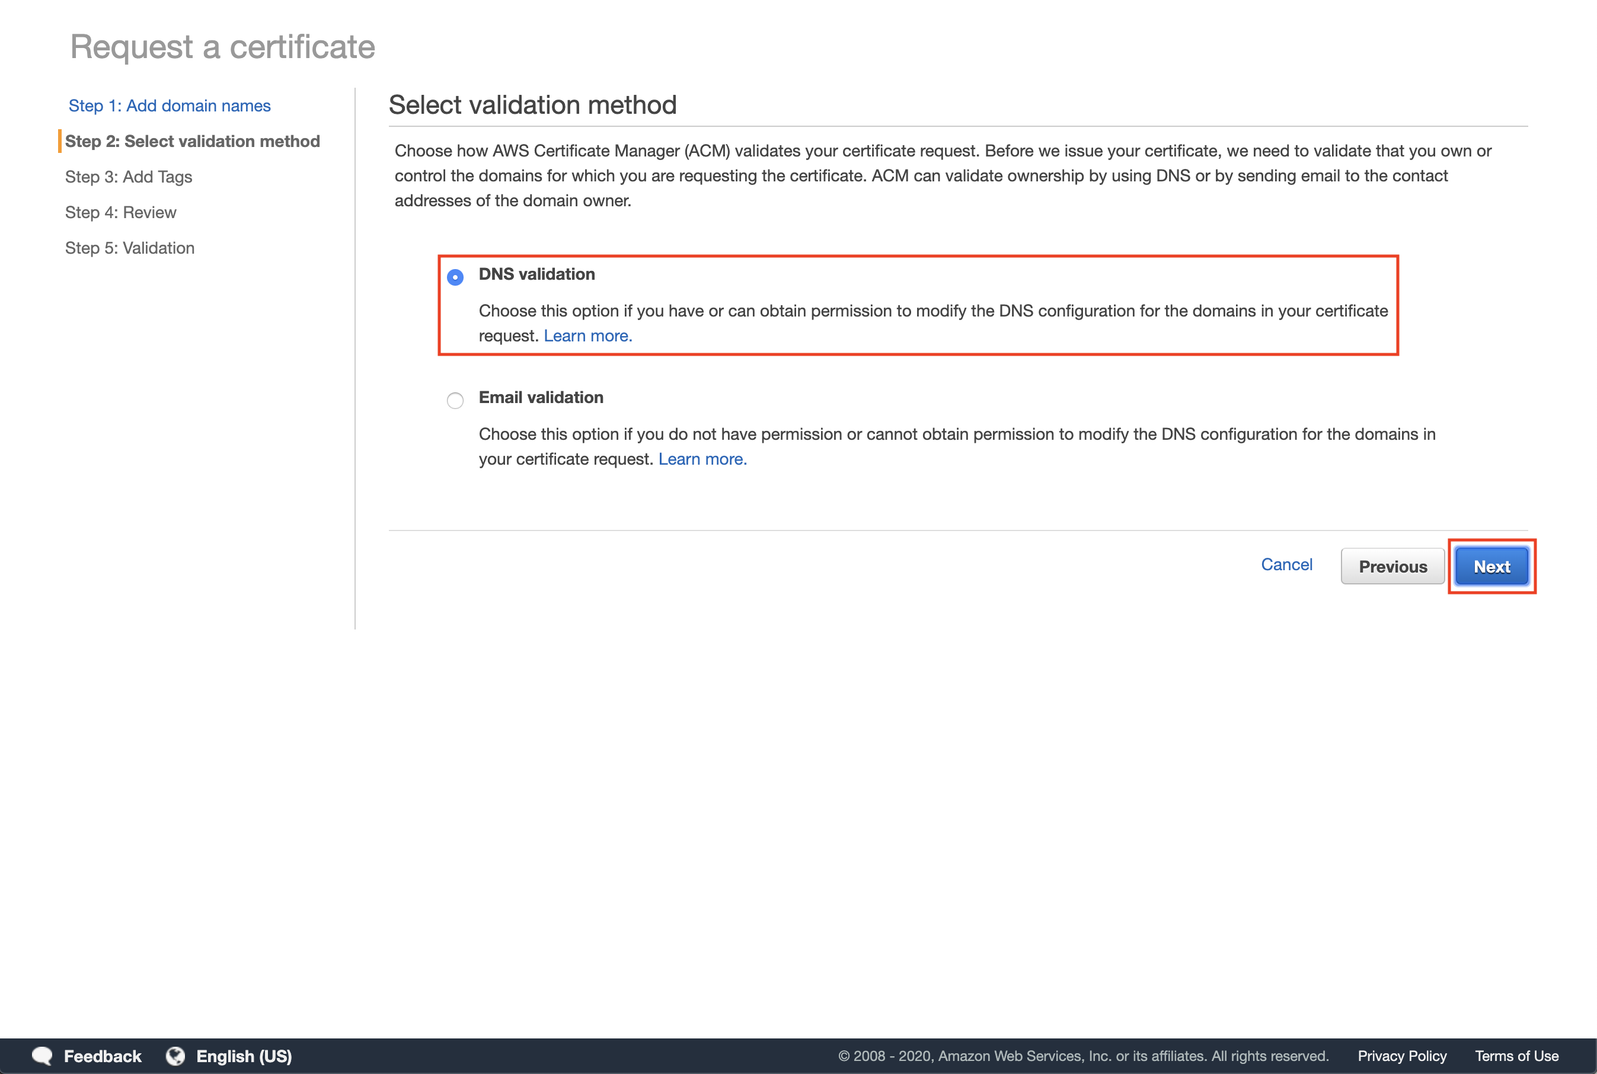Viewport: 1597px width, 1074px height.
Task: Click the Feedback speech bubble icon
Action: [x=41, y=1056]
